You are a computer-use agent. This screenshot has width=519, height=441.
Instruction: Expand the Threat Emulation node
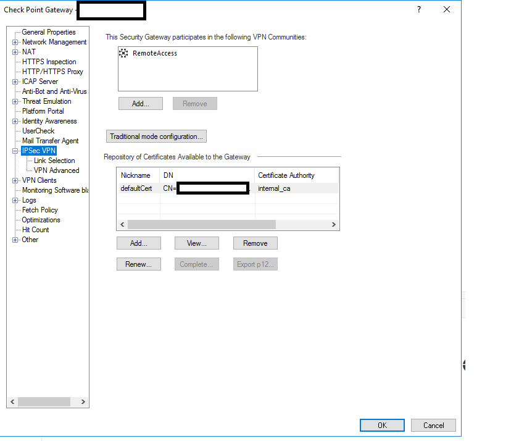[15, 101]
